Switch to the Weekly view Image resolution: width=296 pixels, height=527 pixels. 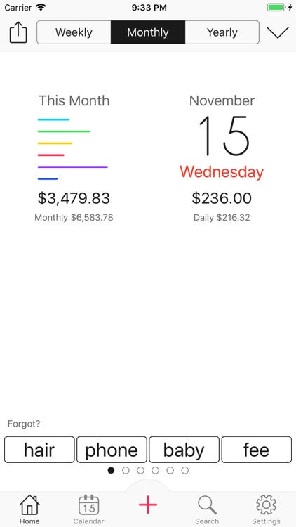(74, 32)
